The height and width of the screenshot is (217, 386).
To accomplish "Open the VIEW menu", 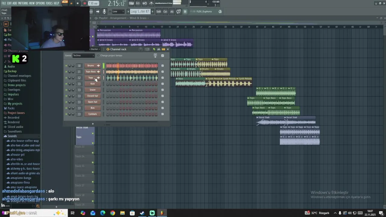I will click(32, 3).
